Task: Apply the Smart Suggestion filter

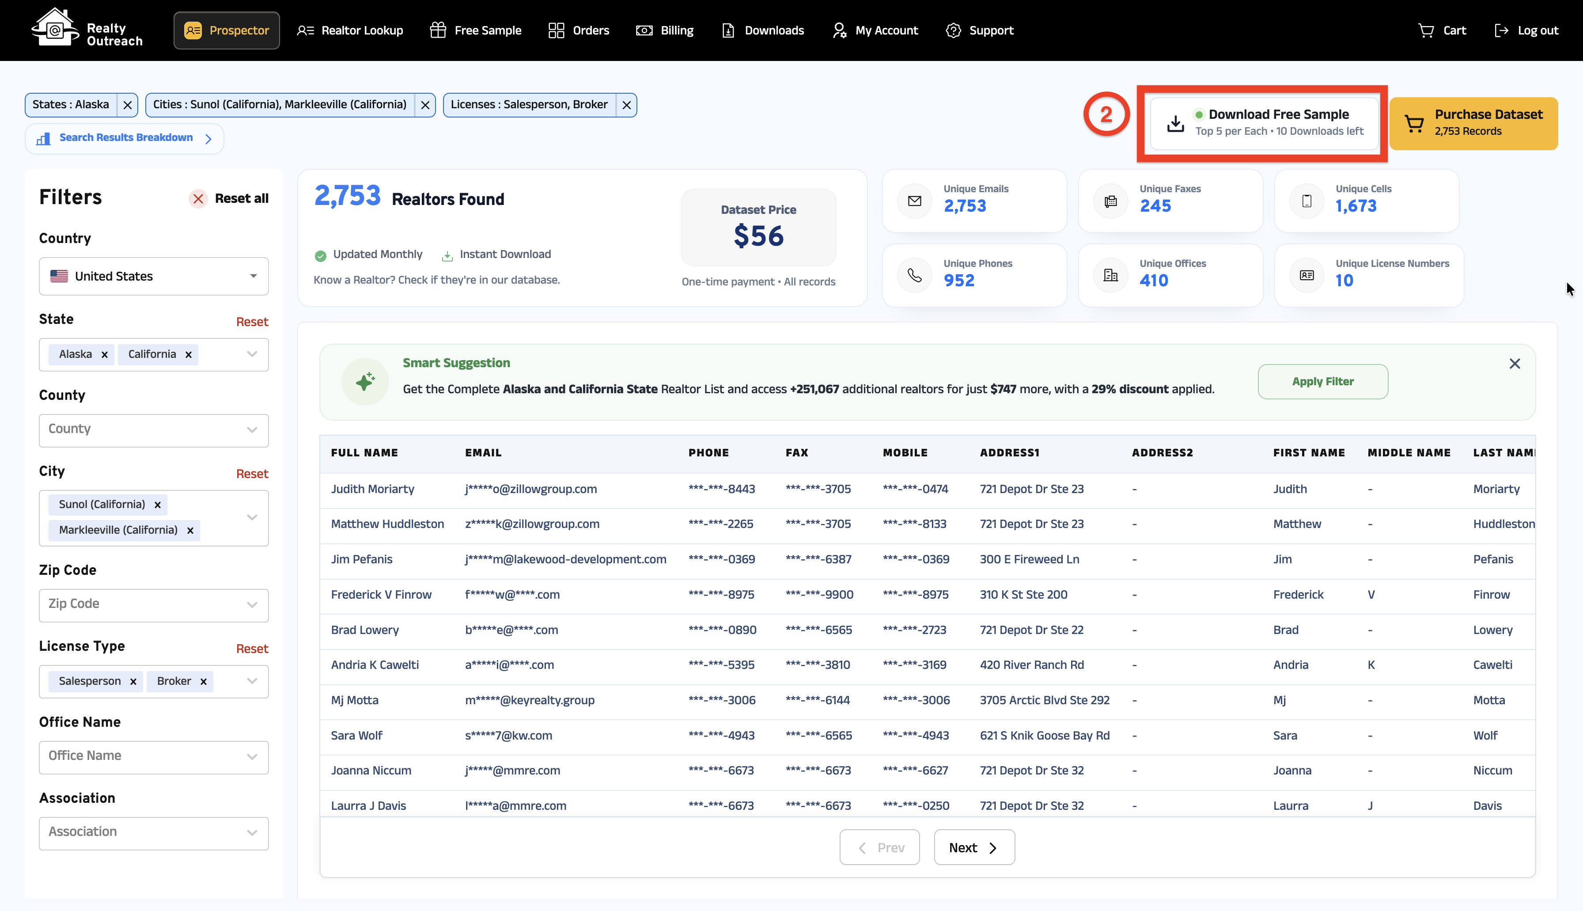Action: (x=1323, y=382)
